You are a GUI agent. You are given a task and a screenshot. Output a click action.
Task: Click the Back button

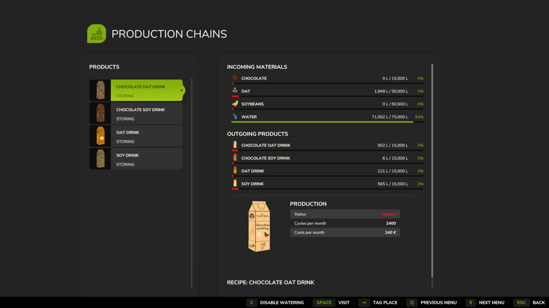coord(531,303)
